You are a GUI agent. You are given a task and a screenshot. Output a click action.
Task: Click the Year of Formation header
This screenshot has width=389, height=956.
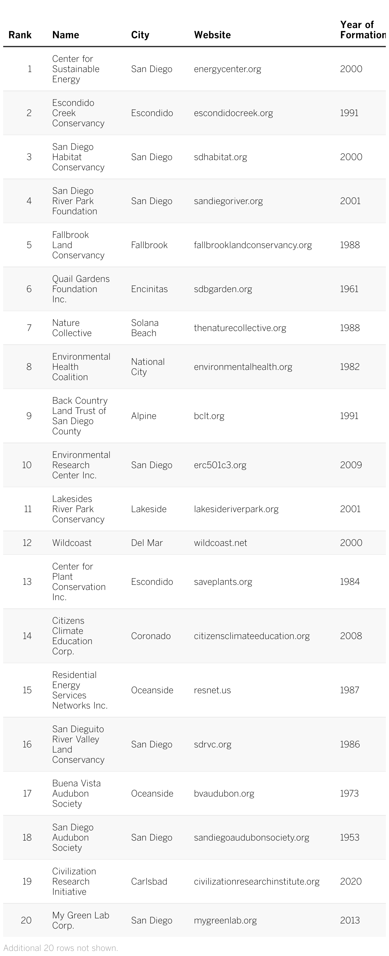(x=362, y=30)
